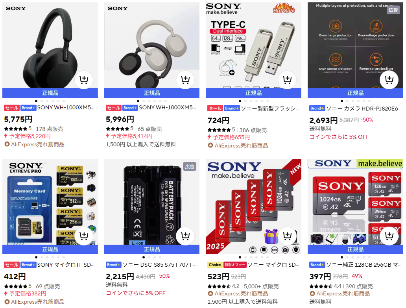Add Li-ion battery pack to cart
The image size is (406, 308).
tap(185, 236)
